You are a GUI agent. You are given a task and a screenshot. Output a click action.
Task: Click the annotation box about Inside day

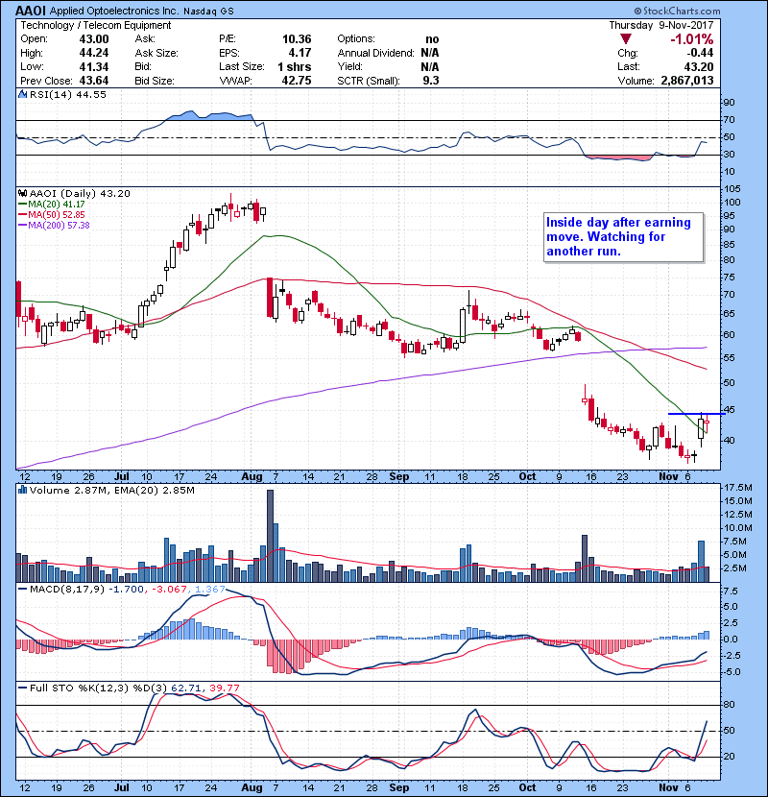(623, 237)
